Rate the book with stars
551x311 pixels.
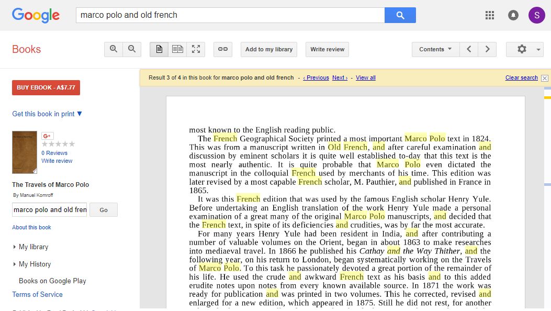pos(58,144)
